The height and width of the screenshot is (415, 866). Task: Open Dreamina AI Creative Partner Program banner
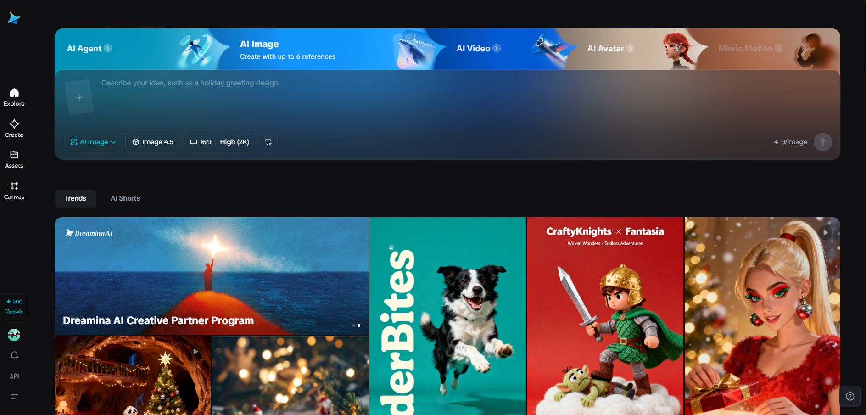(212, 276)
